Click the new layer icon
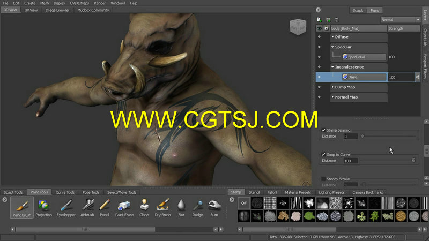This screenshot has width=429, height=241. pos(319,20)
